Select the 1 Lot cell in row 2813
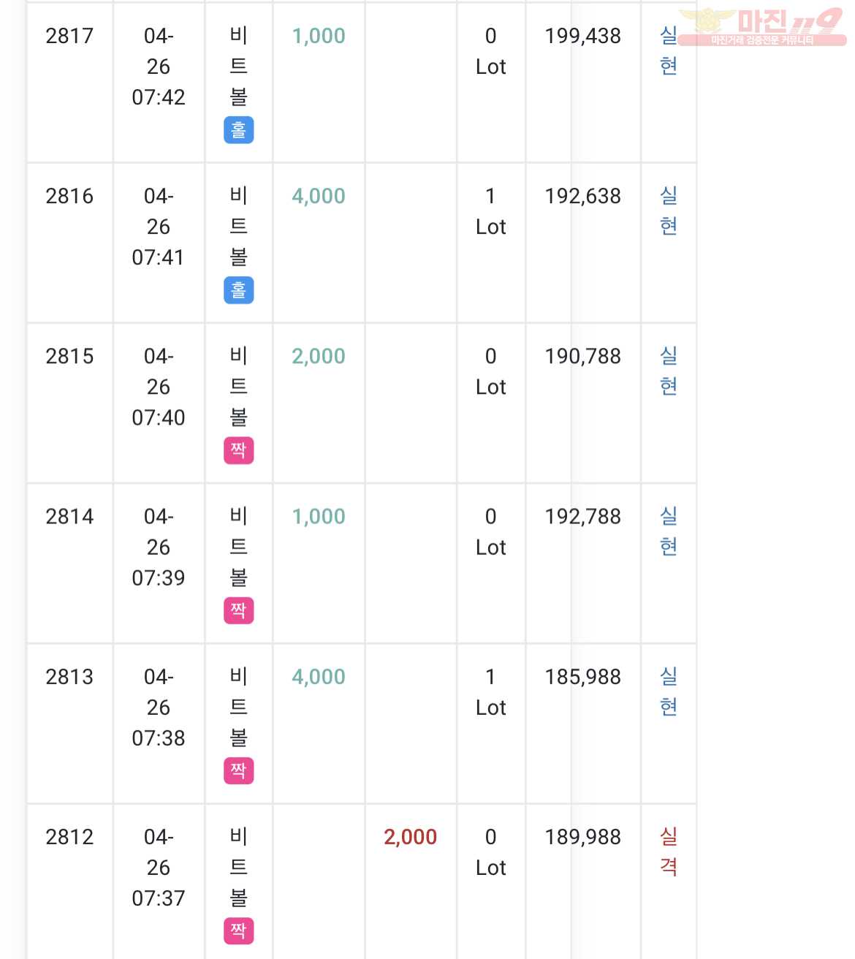 click(x=490, y=692)
